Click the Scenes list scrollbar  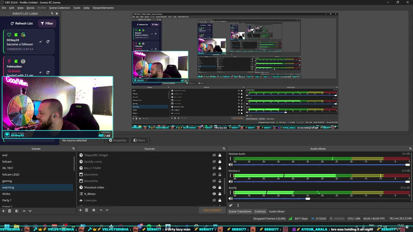(x=75, y=164)
